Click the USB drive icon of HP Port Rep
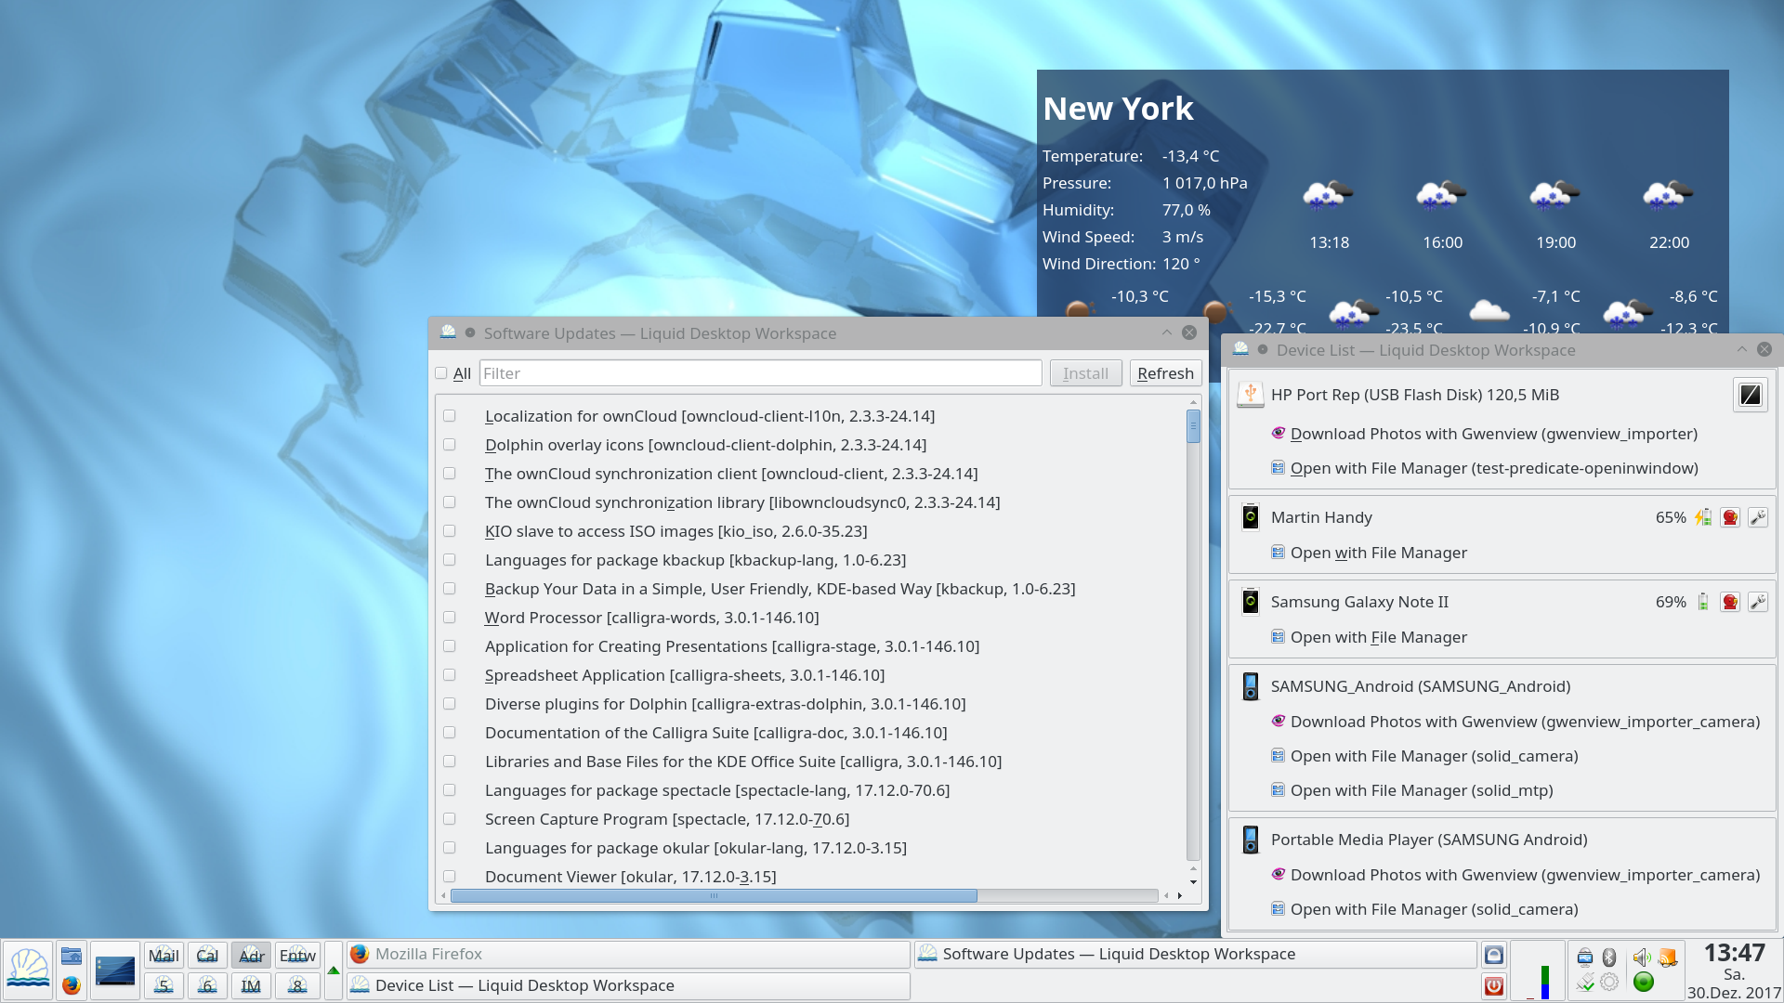This screenshot has height=1003, width=1784. click(1251, 395)
